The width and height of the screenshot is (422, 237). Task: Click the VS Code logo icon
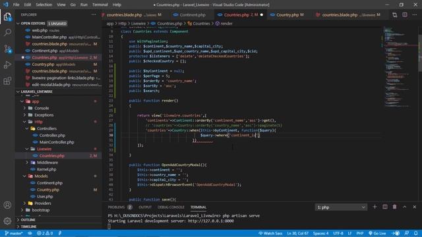click(6, 5)
